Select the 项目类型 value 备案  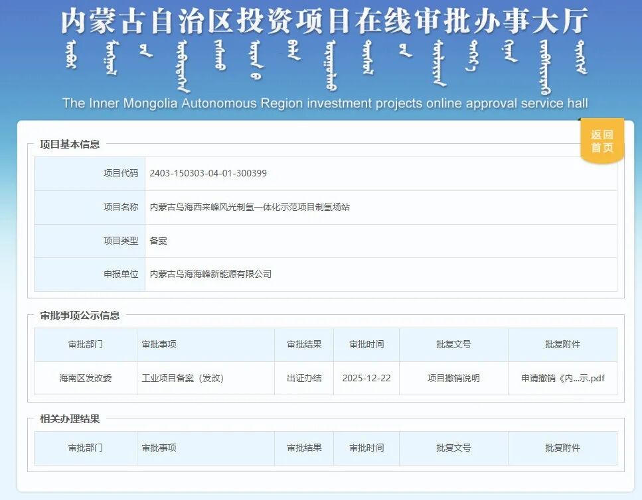tap(159, 241)
